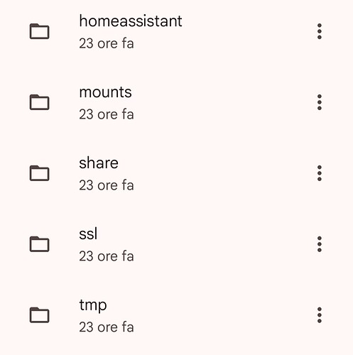Open three-dot menu for mounts
The image size is (353, 355).
(x=320, y=102)
